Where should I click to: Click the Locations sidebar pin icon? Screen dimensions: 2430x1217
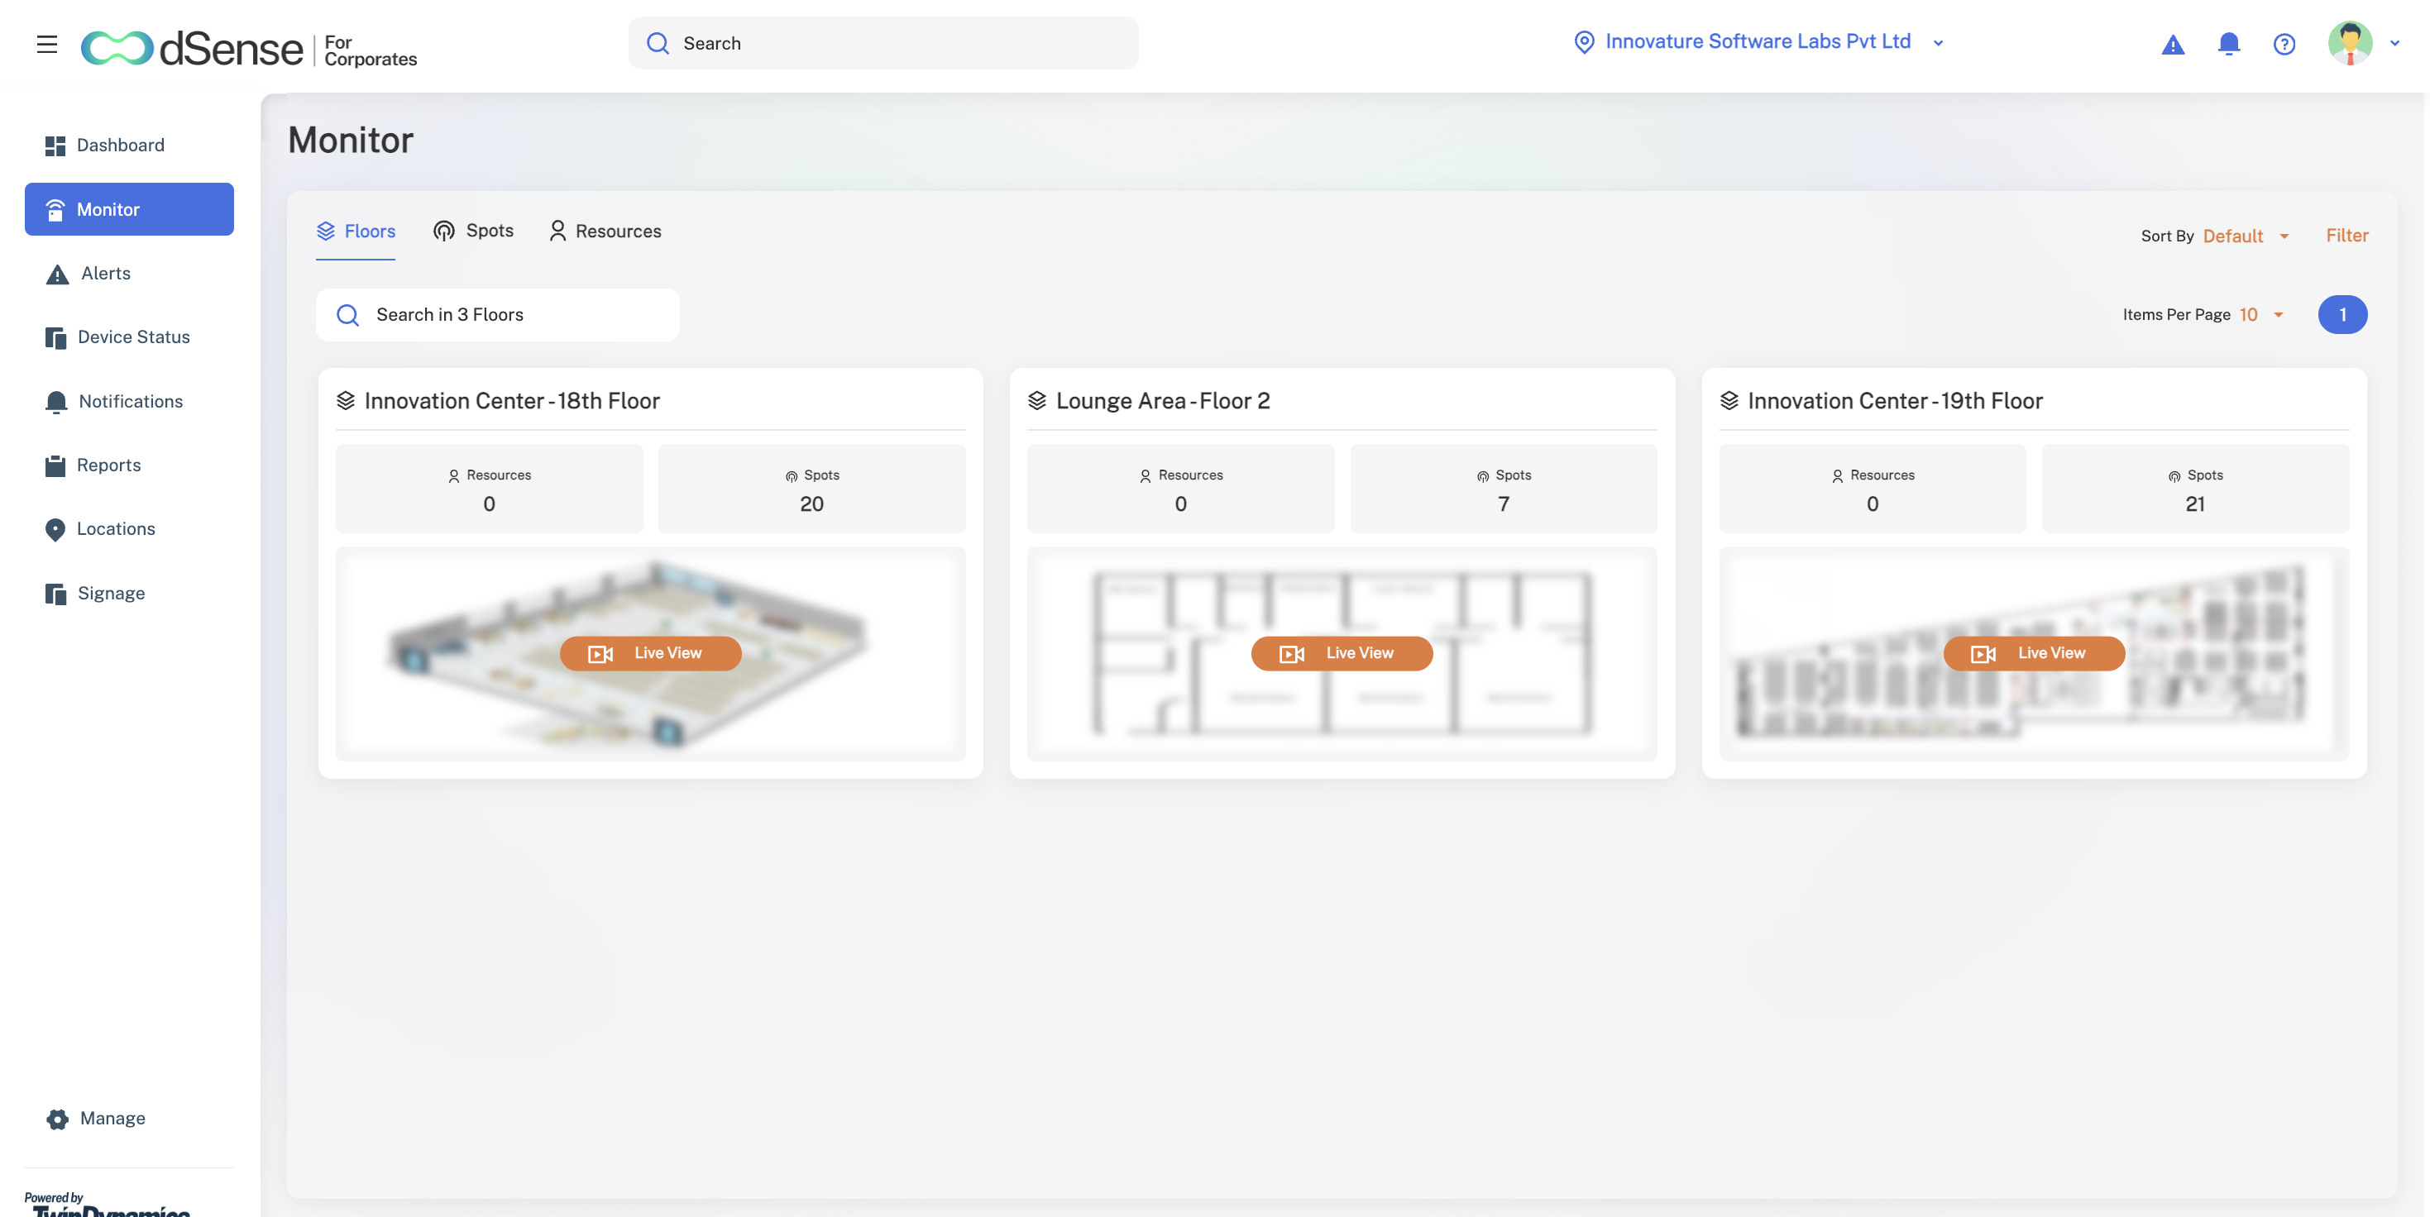55,530
